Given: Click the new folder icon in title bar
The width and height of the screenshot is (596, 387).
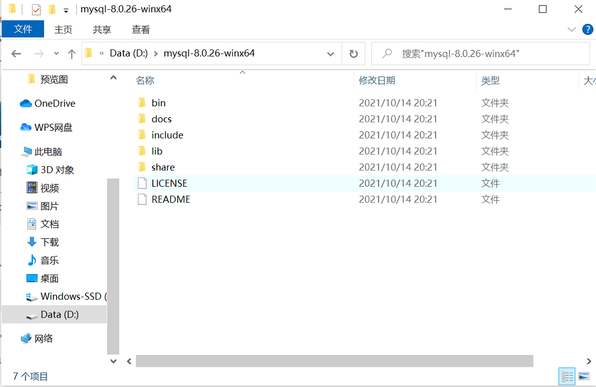Looking at the screenshot, I should [52, 9].
